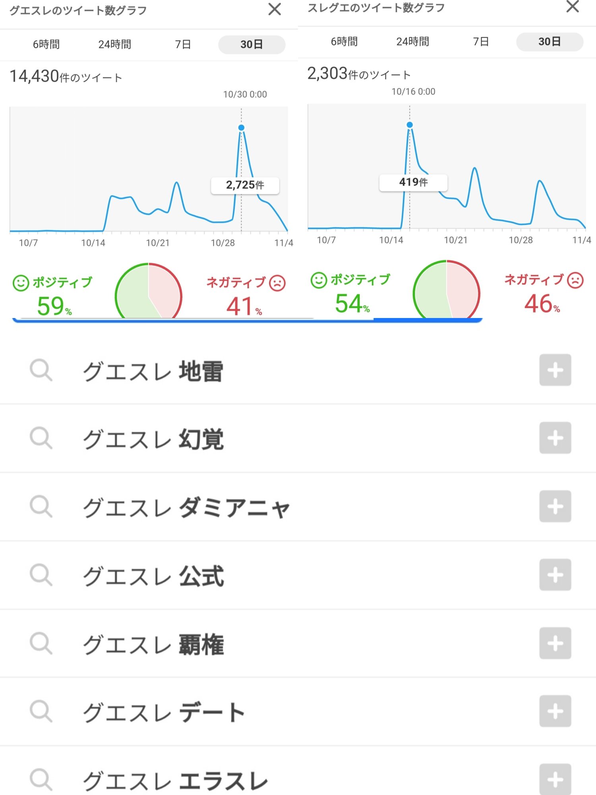Click search icon beside グエスレ 地雷
This screenshot has height=795, width=596.
pos(41,370)
